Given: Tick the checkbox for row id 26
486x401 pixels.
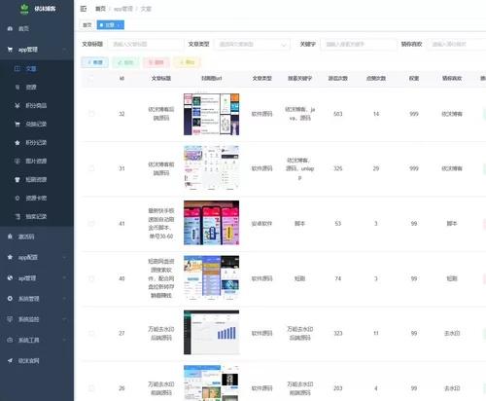Looking at the screenshot, I should coord(91,388).
